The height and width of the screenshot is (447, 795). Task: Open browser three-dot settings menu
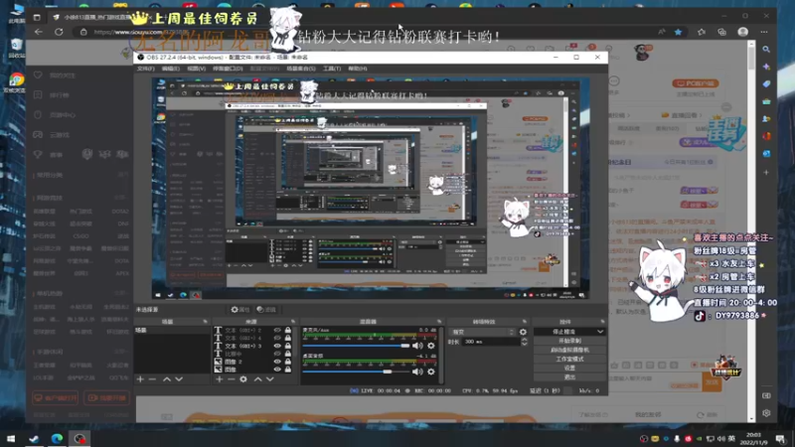764,32
